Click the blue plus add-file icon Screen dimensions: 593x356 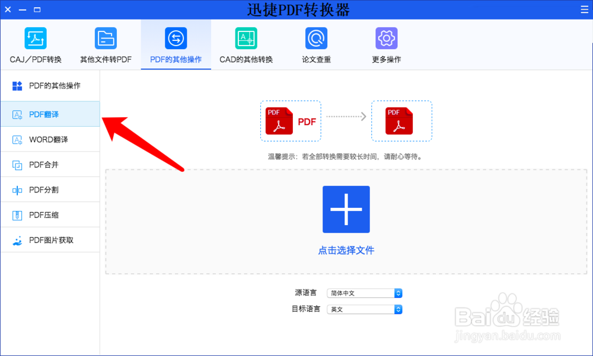[346, 209]
